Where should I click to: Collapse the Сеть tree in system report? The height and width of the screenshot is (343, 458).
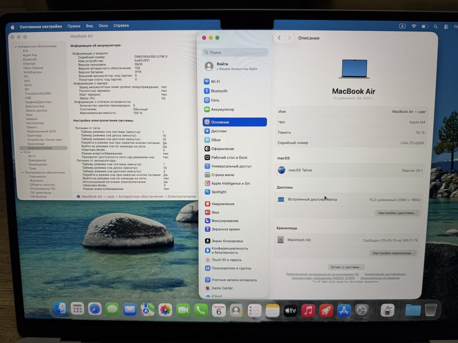point(21,152)
